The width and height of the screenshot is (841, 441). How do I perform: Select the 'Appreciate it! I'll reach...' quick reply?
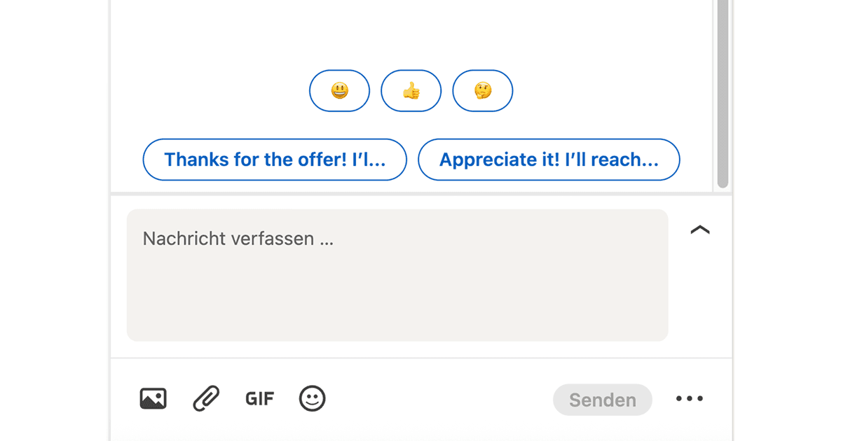click(x=549, y=160)
